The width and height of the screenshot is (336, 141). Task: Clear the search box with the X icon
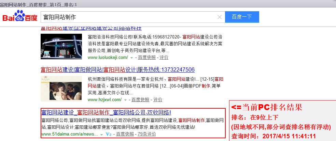[220, 17]
